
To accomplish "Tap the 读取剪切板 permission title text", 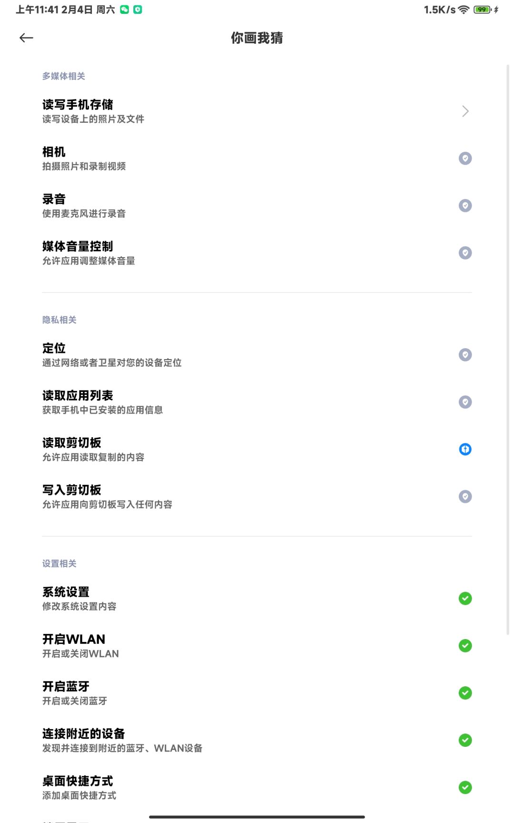I will pyautogui.click(x=72, y=443).
